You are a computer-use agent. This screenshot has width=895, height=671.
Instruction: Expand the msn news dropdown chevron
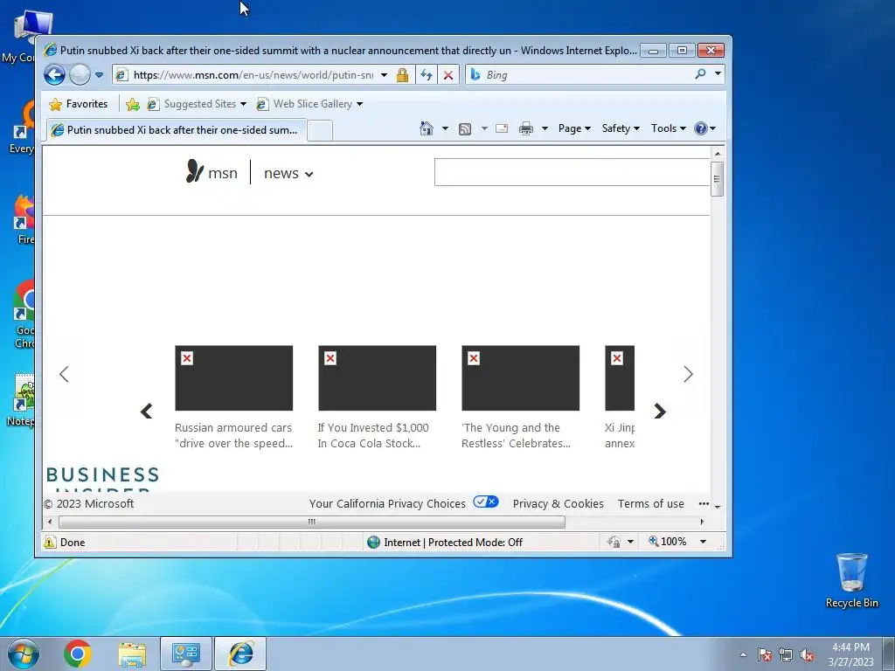[x=309, y=174]
